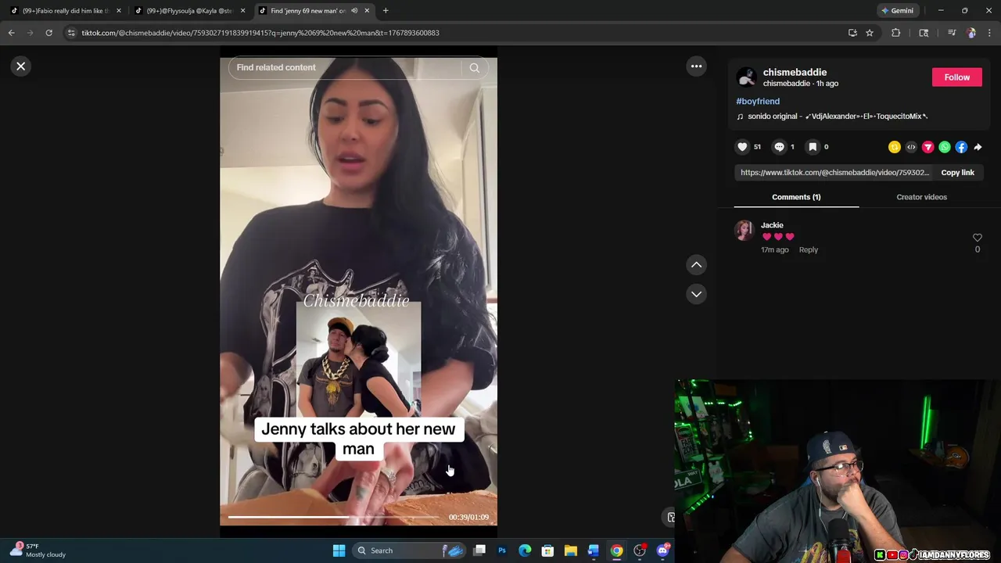Open comments via the speech bubble icon
Viewport: 1001px width, 563px height.
pos(779,147)
